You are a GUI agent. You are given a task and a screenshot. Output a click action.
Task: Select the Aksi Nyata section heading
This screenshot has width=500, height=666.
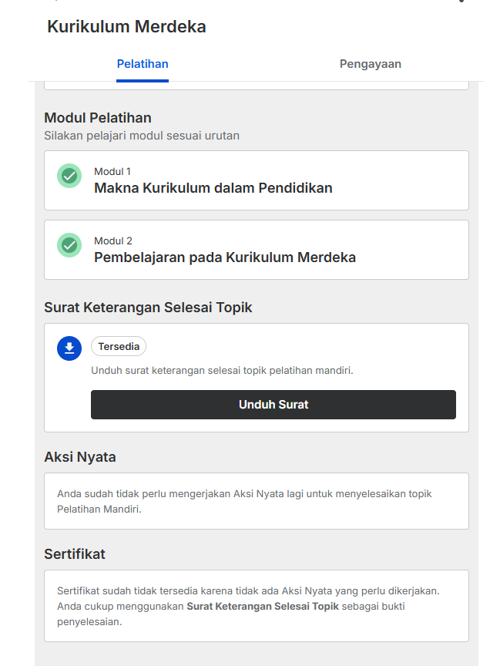(80, 457)
